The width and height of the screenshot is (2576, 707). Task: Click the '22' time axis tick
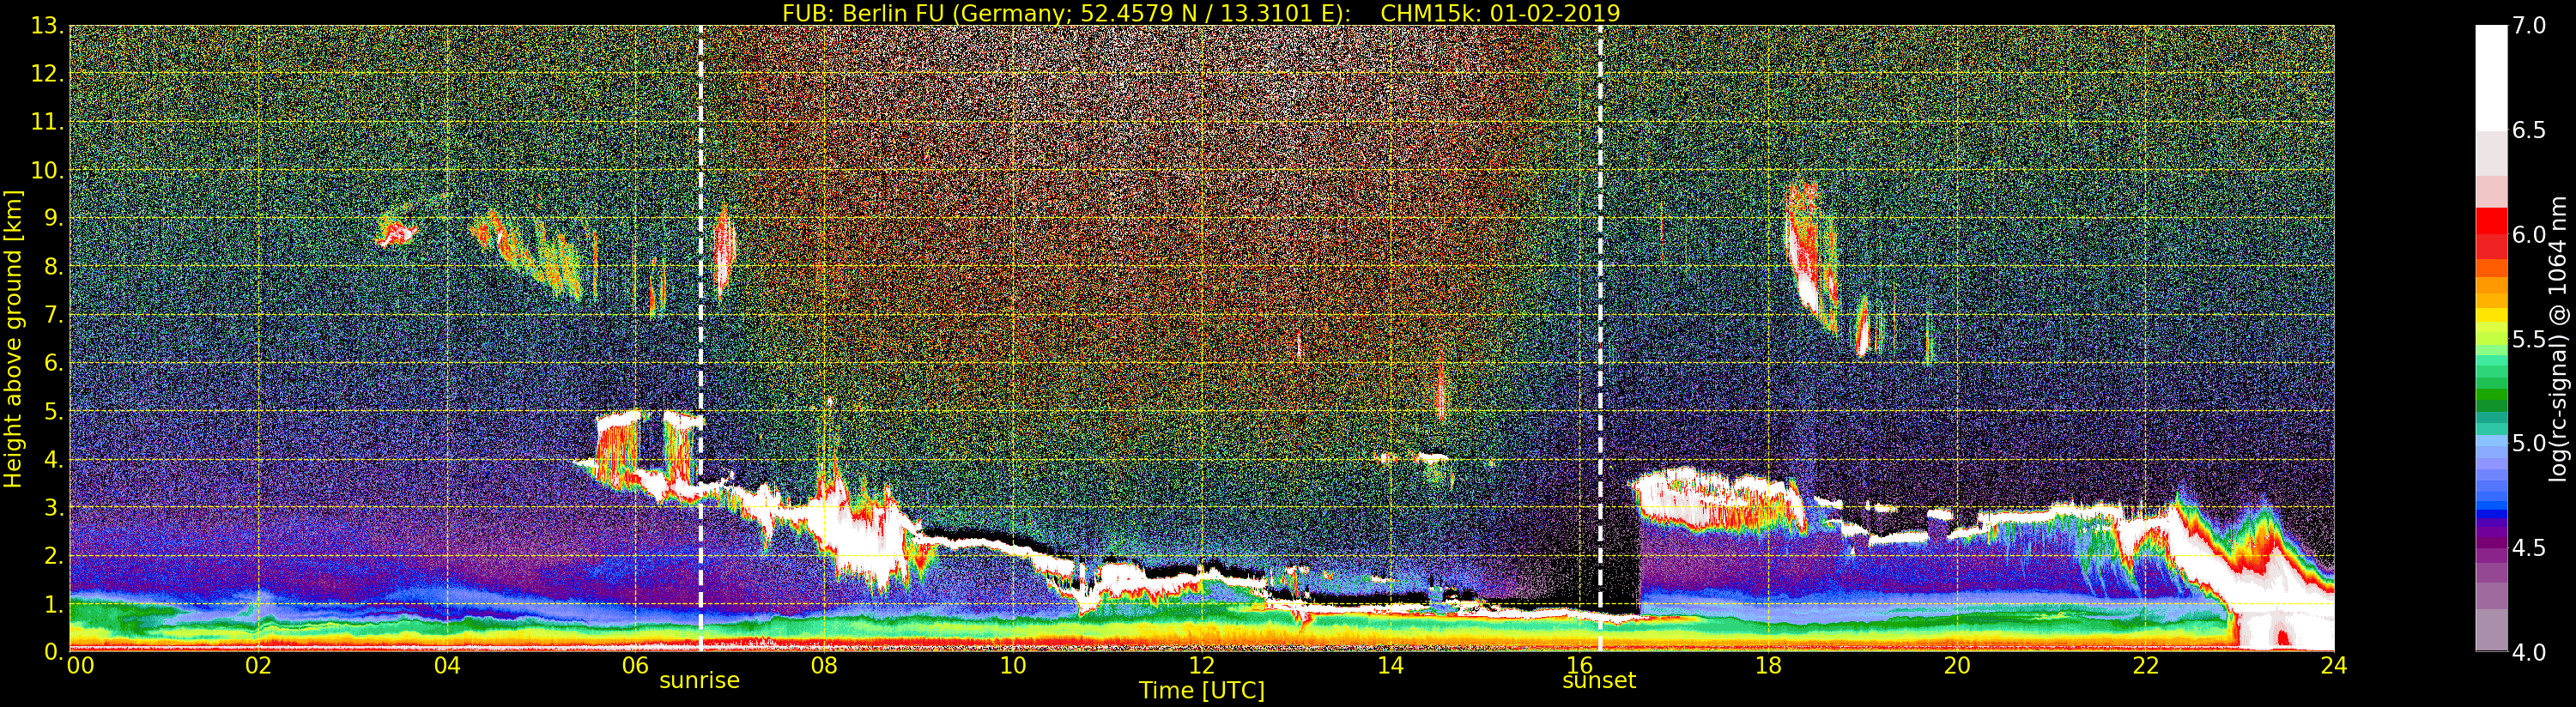coord(2145,666)
